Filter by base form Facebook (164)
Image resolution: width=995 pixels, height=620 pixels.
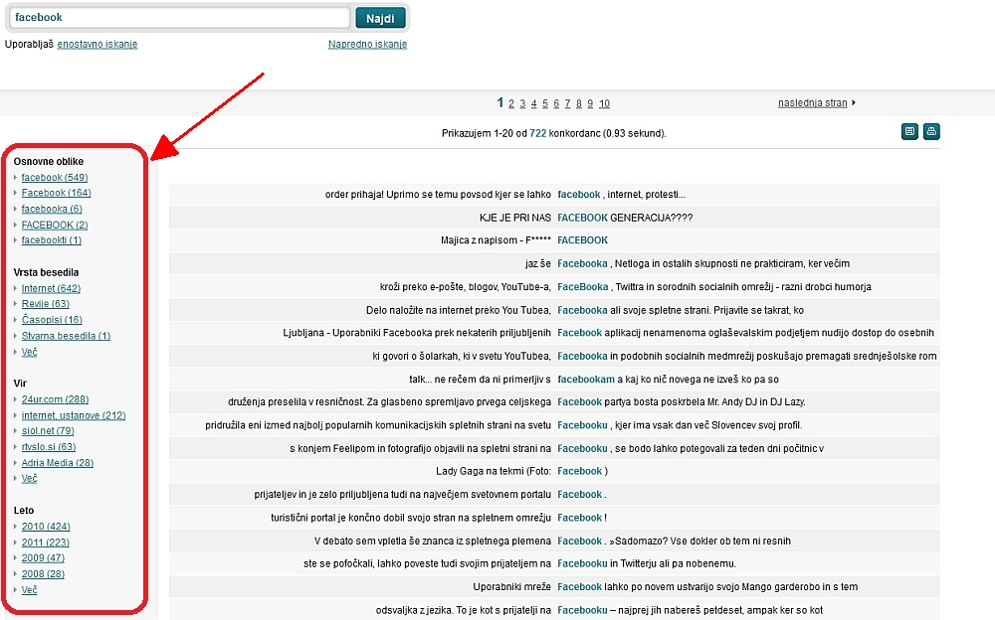pos(57,193)
